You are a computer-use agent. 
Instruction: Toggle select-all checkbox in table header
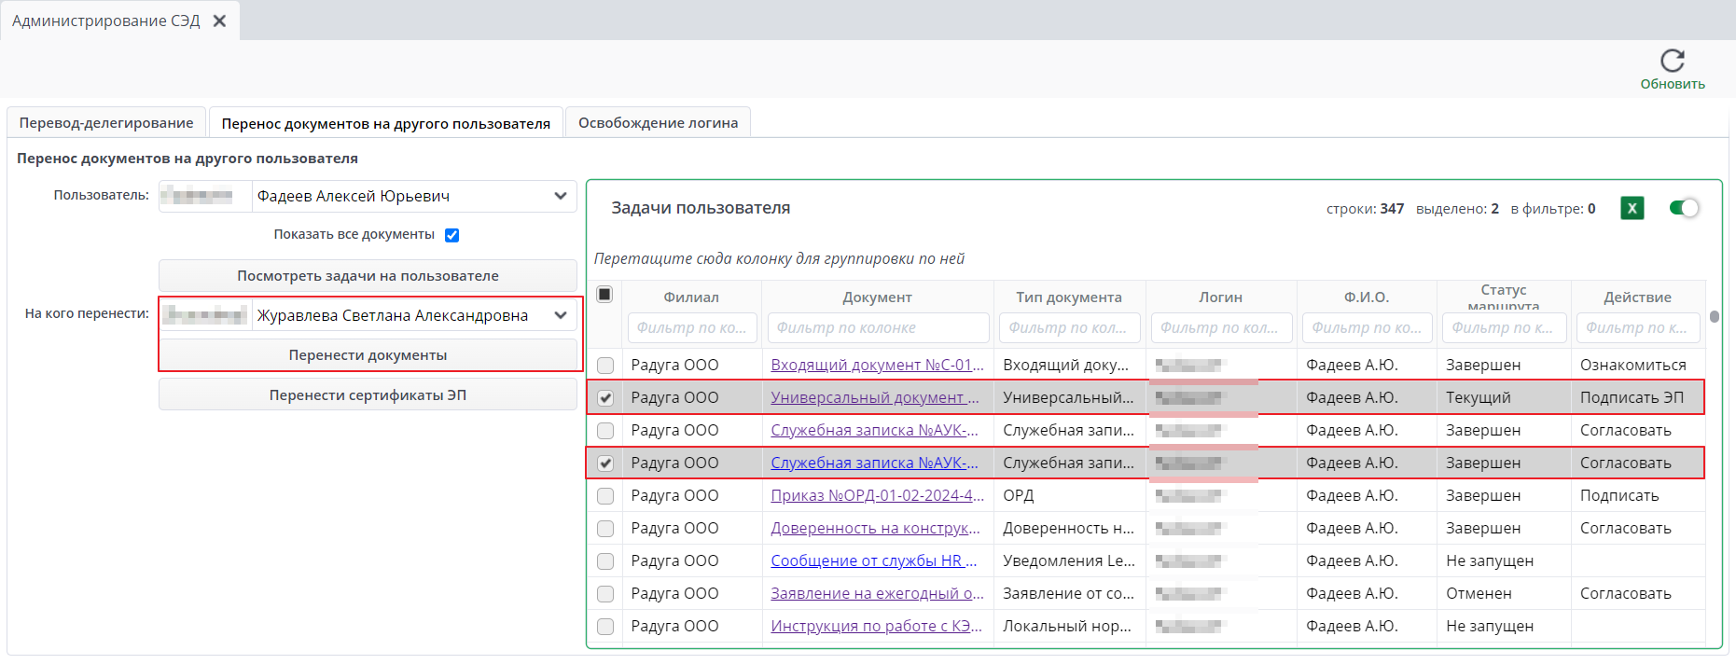pos(604,295)
